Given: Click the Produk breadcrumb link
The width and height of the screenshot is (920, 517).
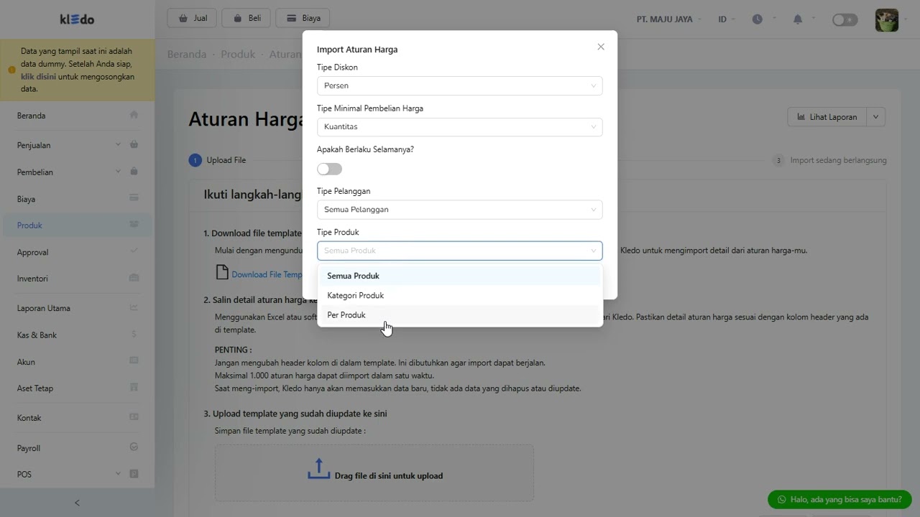Looking at the screenshot, I should 238,55.
